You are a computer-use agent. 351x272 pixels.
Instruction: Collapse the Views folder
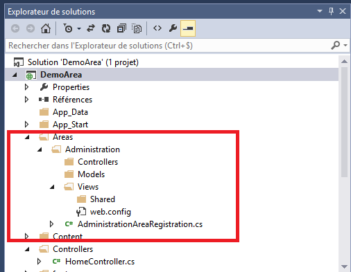(52, 187)
